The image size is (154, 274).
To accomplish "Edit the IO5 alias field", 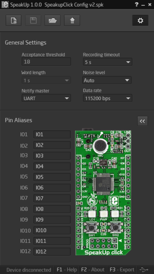I will point(52,177).
